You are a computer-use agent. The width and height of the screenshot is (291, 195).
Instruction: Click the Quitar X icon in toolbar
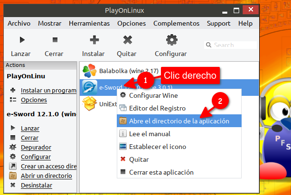(x=128, y=40)
